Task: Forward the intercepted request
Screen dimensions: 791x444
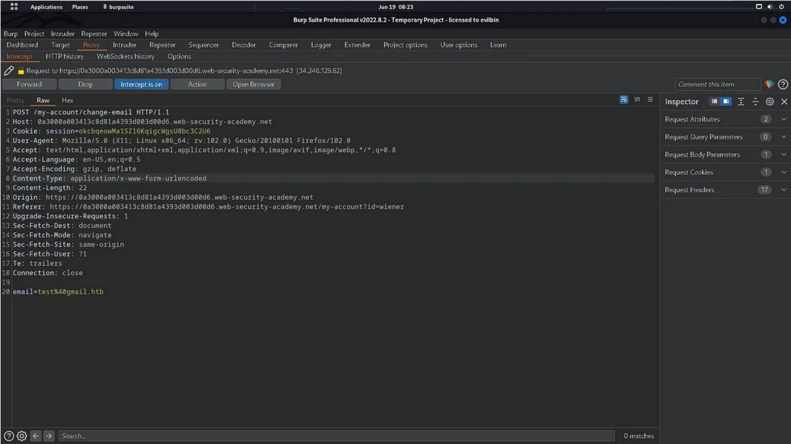Action: (x=29, y=84)
